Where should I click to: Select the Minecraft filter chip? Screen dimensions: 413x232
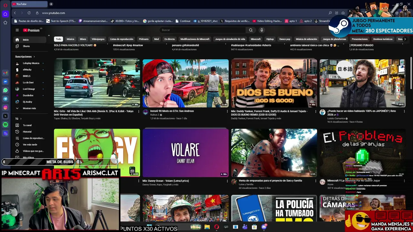(x=256, y=39)
